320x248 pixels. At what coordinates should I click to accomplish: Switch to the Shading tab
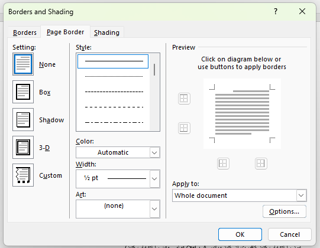click(106, 32)
